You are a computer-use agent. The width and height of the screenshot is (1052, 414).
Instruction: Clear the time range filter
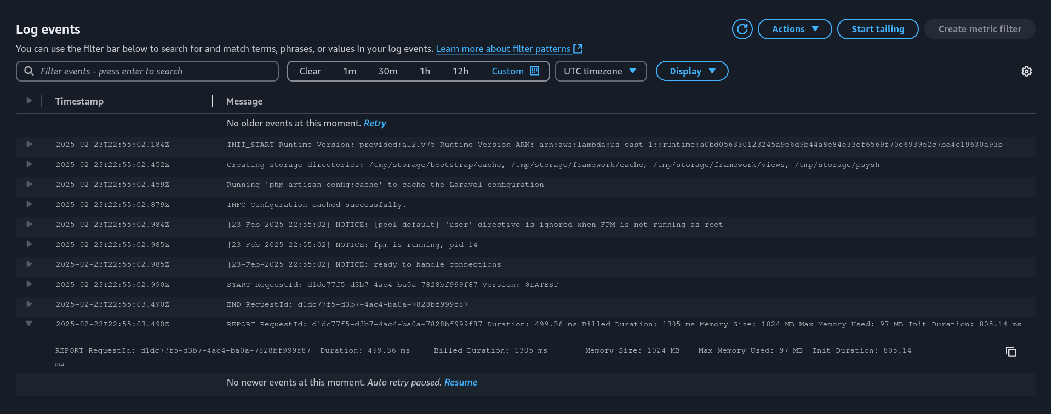click(310, 71)
